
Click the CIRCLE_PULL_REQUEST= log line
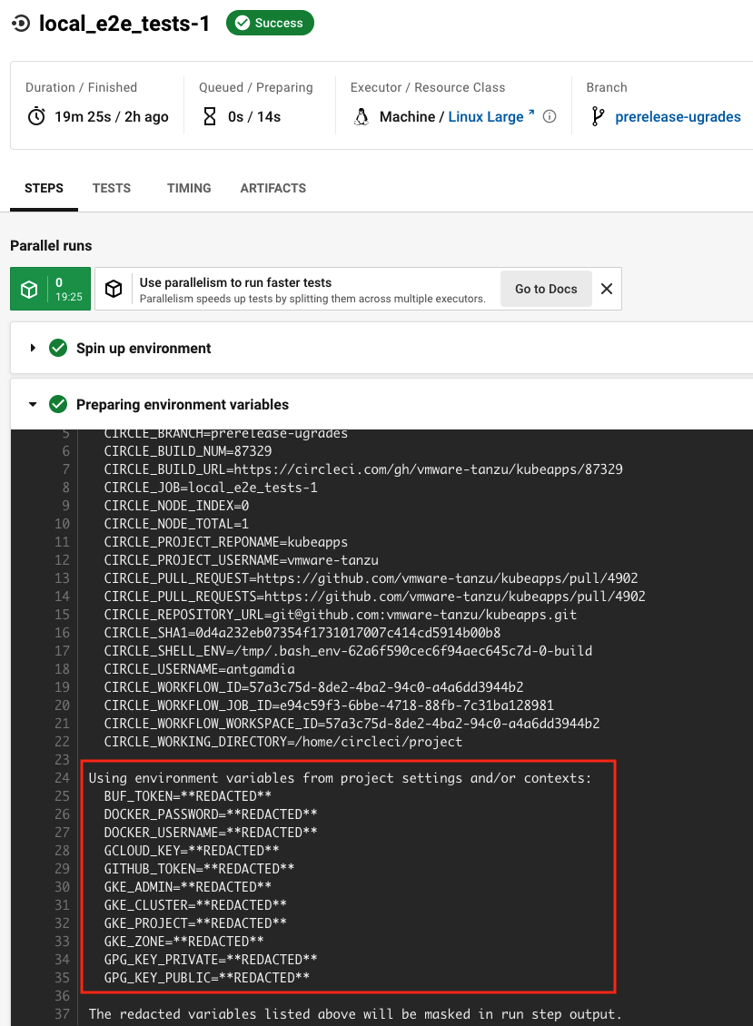click(371, 578)
